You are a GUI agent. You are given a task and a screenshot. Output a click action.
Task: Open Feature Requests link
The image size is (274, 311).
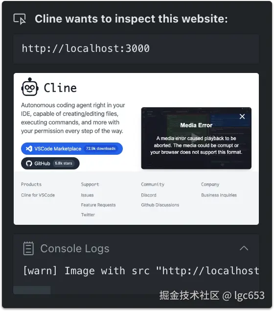point(98,205)
